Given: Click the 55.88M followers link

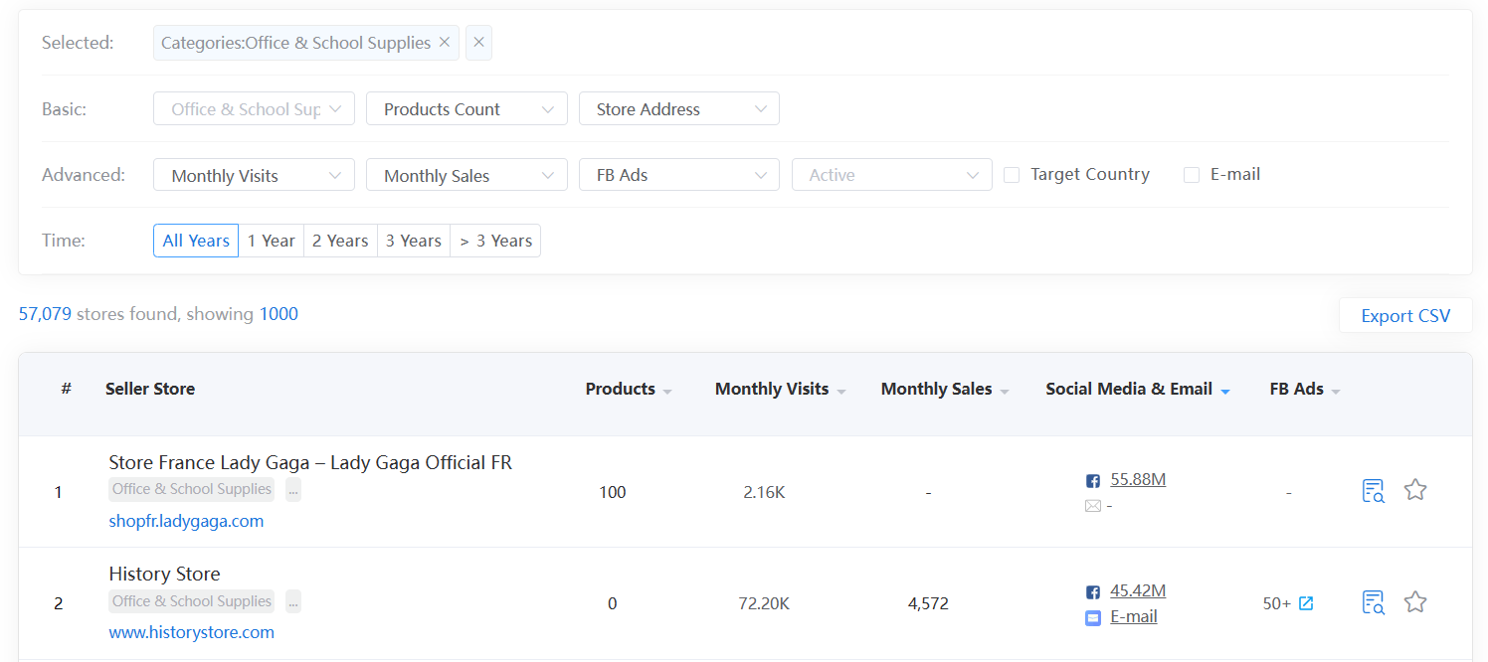Looking at the screenshot, I should coord(1138,478).
